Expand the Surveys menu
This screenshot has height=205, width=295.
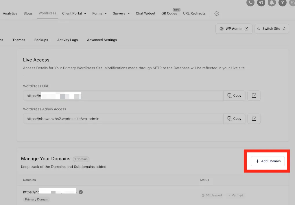(121, 14)
